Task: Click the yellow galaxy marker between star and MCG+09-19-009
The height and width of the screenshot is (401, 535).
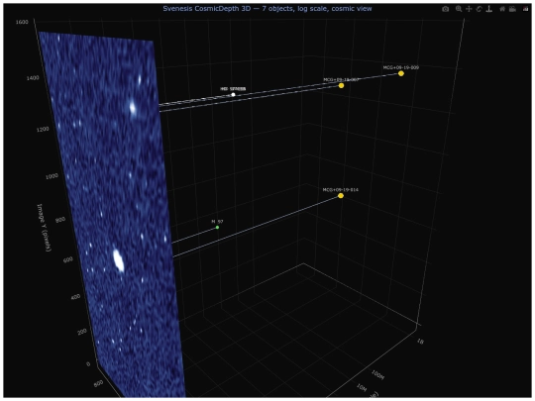Action: [341, 85]
